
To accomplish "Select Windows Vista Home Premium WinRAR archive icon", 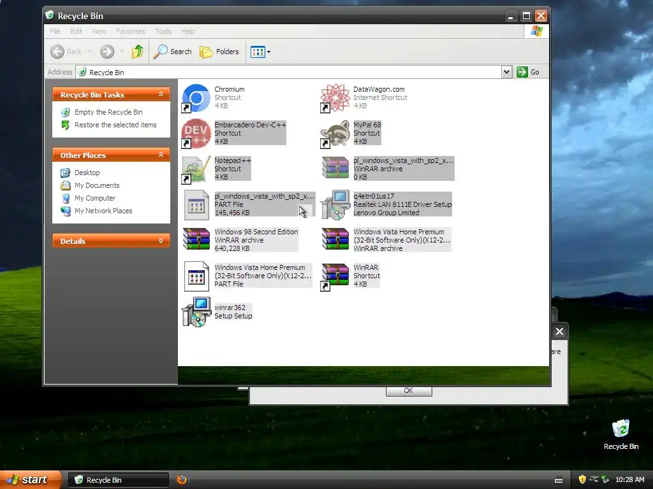I will [335, 239].
